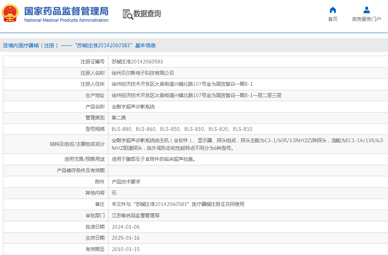The height and width of the screenshot is (255, 388).
Task: Click the BLS-880 model specification row
Action: click(182, 129)
